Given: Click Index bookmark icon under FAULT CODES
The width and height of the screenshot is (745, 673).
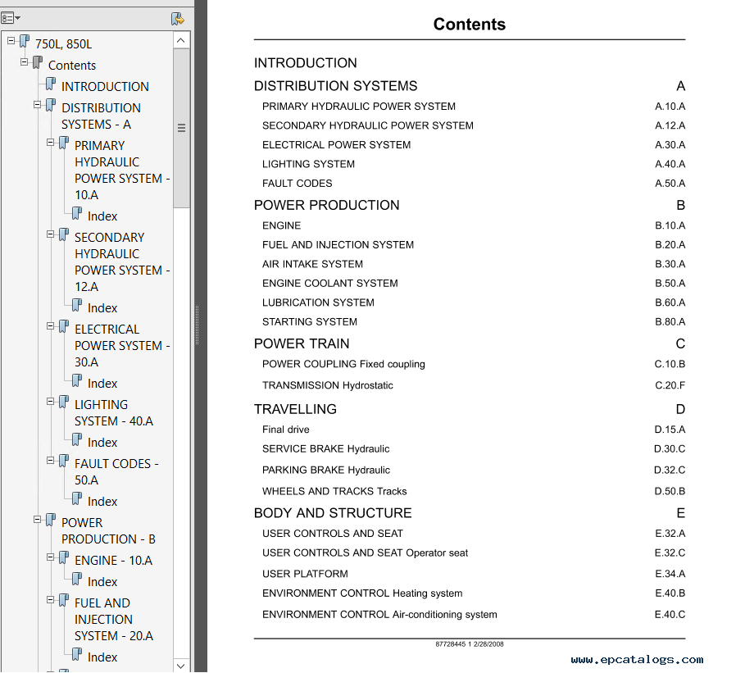Looking at the screenshot, I should pyautogui.click(x=77, y=500).
